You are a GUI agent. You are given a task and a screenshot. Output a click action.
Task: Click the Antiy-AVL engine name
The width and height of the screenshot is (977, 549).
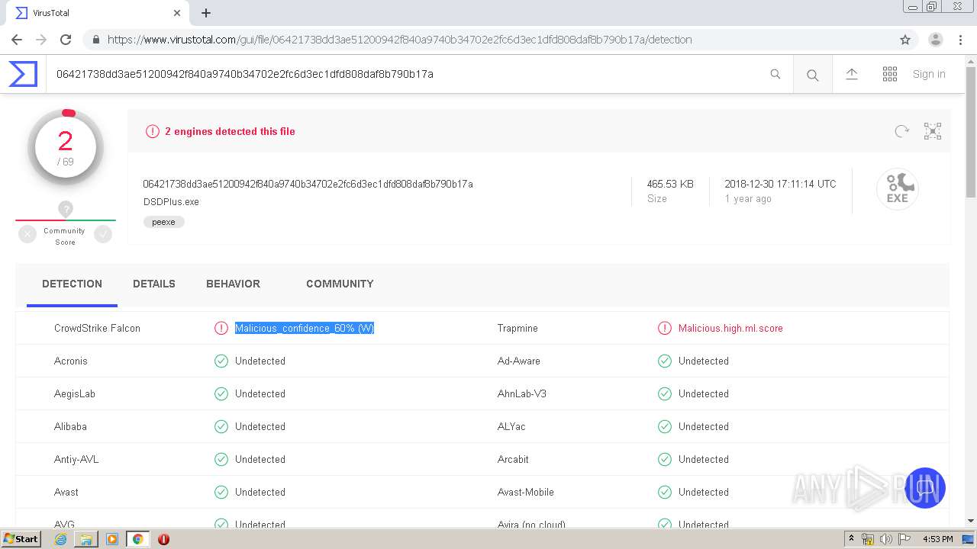tap(76, 459)
